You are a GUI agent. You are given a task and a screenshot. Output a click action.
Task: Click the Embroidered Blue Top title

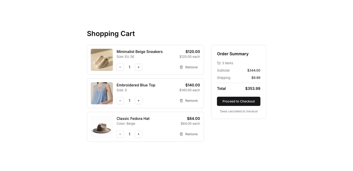click(x=136, y=85)
